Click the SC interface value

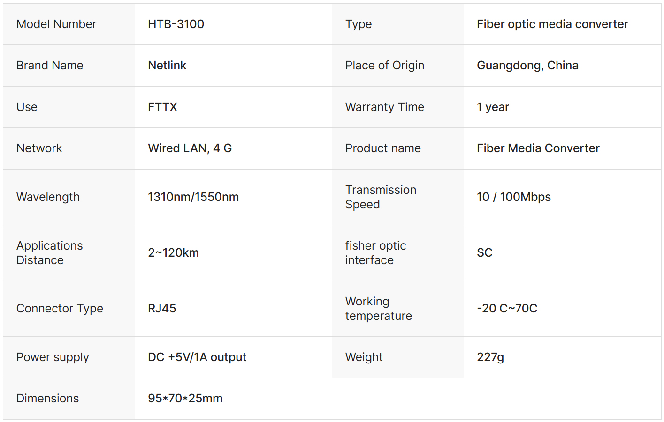click(484, 253)
